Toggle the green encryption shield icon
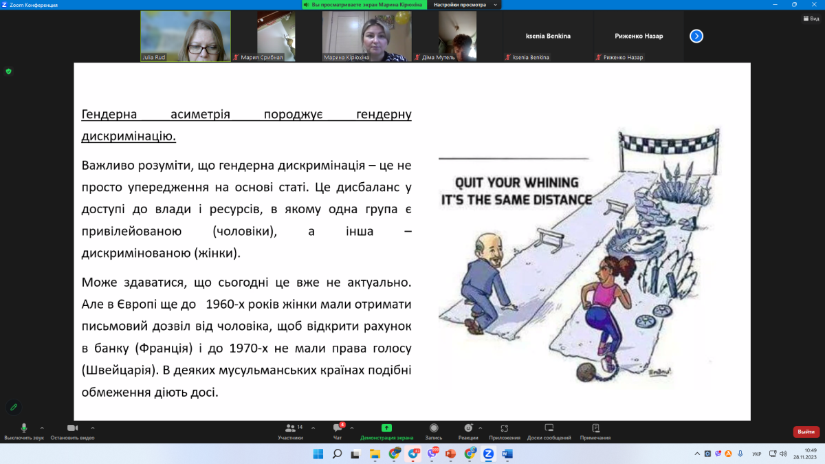This screenshot has width=825, height=464. point(8,71)
